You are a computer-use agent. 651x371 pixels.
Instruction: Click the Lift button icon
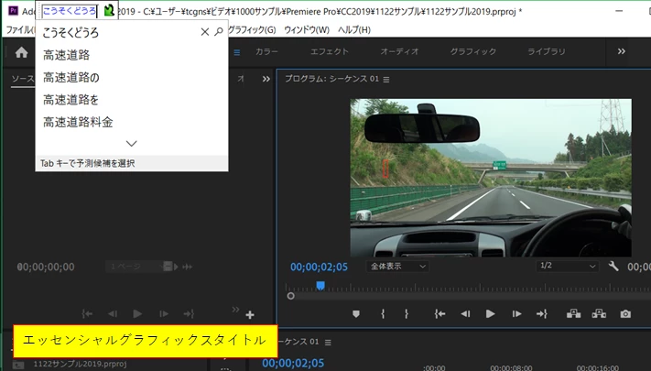click(x=573, y=314)
